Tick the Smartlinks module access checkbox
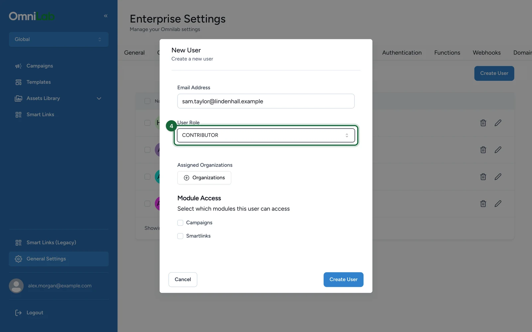 coord(180,236)
